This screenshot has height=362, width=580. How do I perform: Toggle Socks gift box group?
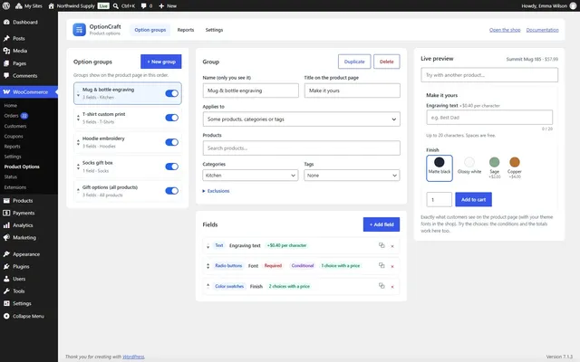point(171,167)
